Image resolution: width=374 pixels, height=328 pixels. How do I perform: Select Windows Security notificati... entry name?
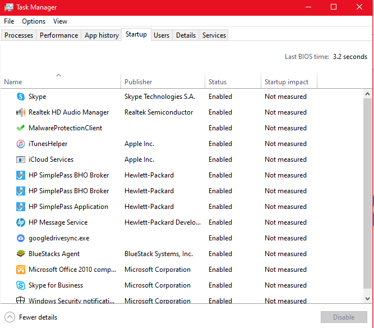[x=72, y=300]
